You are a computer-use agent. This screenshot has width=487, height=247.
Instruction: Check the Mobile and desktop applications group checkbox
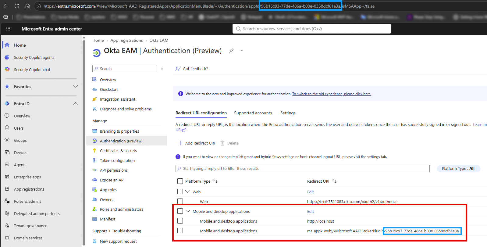coord(180,211)
